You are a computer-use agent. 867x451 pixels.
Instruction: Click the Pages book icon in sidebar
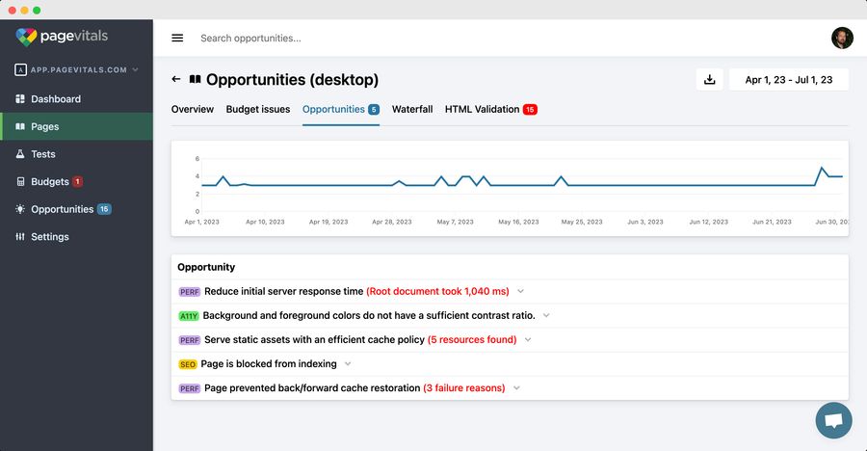click(20, 126)
